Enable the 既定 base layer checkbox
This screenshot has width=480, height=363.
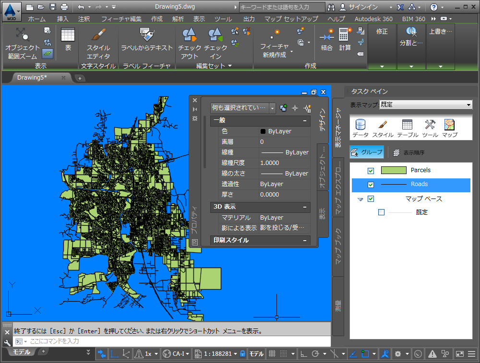[381, 212]
